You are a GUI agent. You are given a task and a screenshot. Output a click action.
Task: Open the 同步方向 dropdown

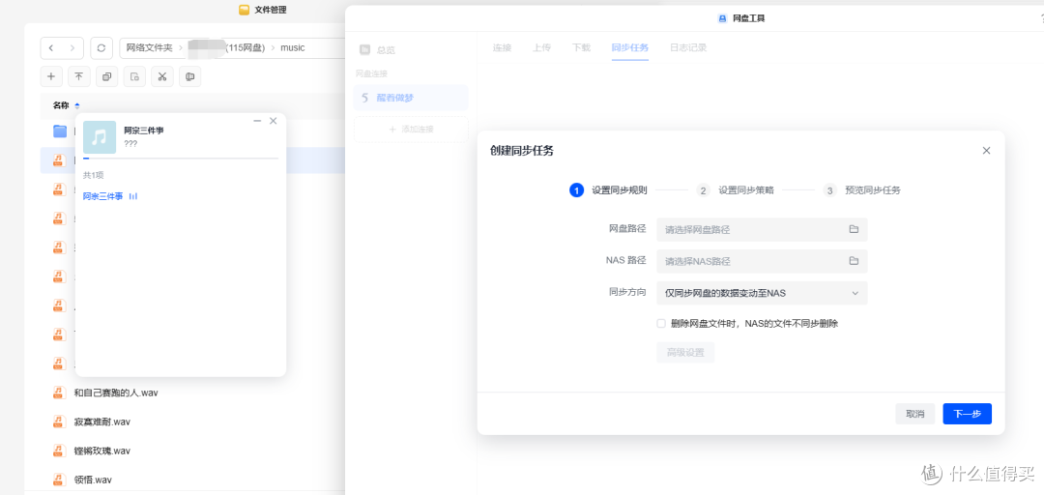(x=762, y=293)
